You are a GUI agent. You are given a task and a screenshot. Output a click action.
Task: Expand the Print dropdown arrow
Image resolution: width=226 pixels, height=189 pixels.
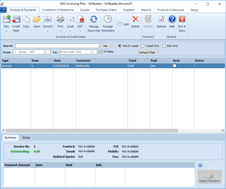(60, 31)
